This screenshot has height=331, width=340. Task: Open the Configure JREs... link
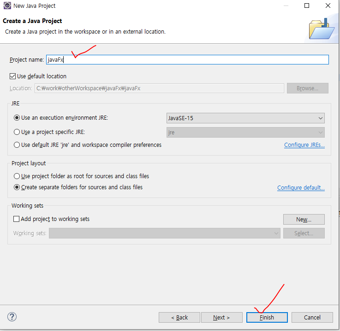click(304, 145)
